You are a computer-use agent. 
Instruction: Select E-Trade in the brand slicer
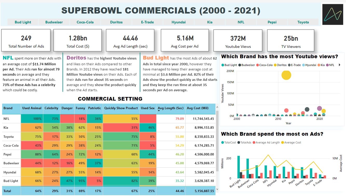click(x=147, y=22)
